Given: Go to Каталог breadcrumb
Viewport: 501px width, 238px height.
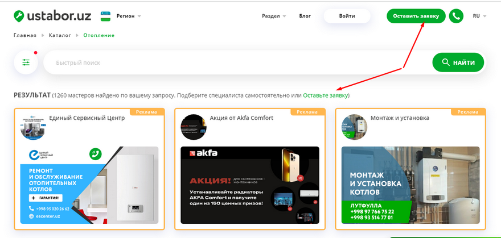Looking at the screenshot, I should coord(60,35).
